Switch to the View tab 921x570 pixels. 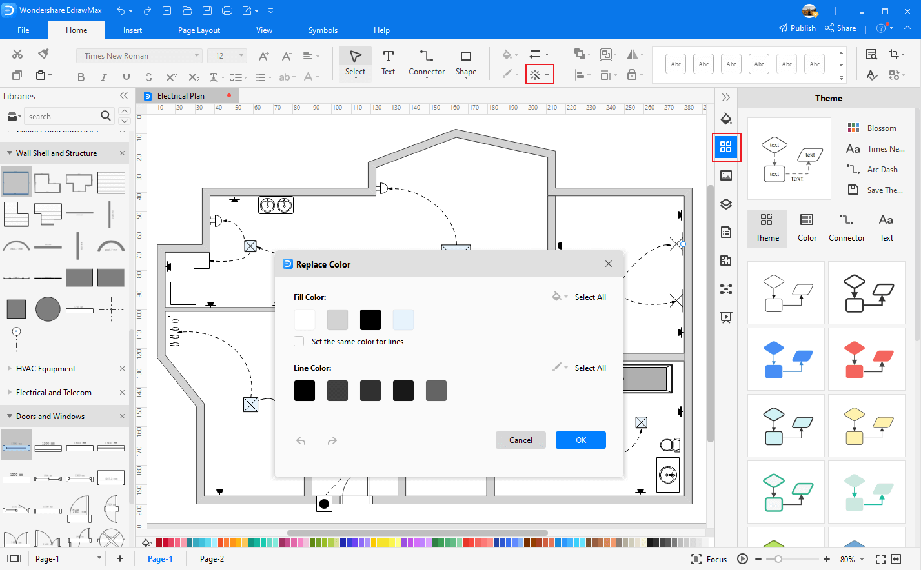[264, 30]
